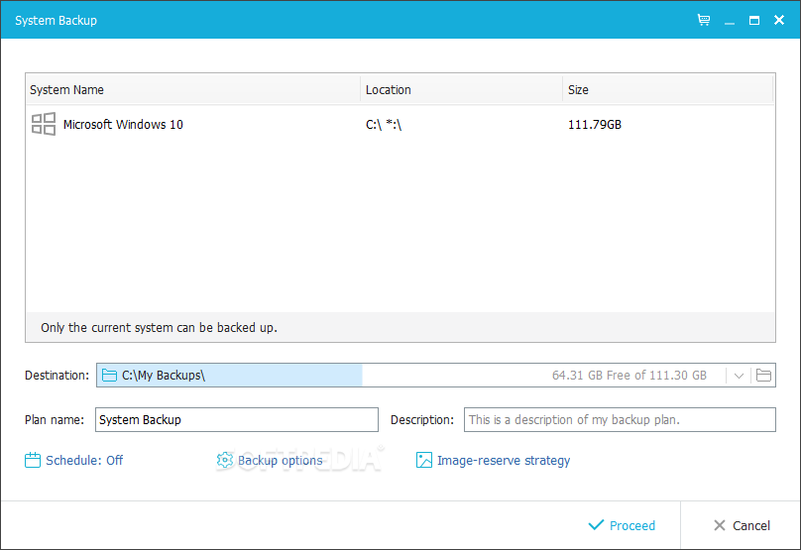The height and width of the screenshot is (550, 801).
Task: Click the Windows logo icon in system row
Action: tap(44, 124)
